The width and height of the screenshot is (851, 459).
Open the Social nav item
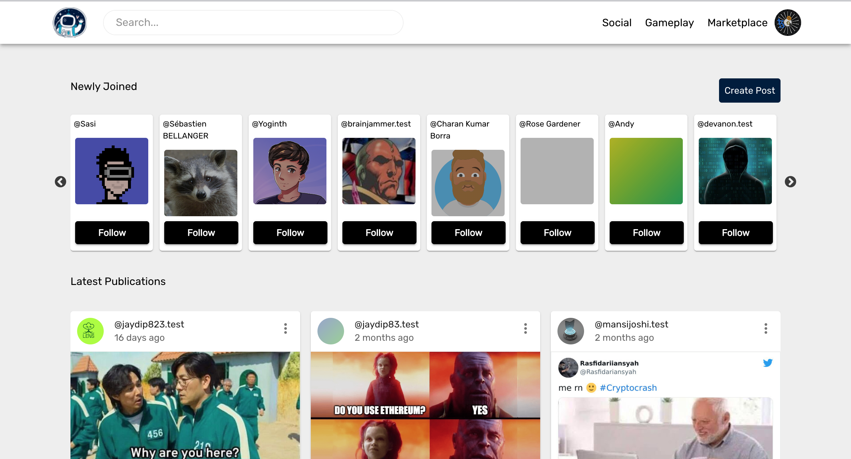617,23
